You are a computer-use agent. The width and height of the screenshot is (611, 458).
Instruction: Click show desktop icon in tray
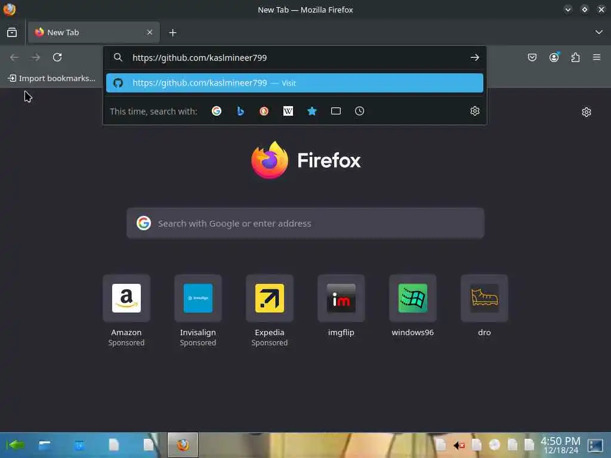(595, 445)
